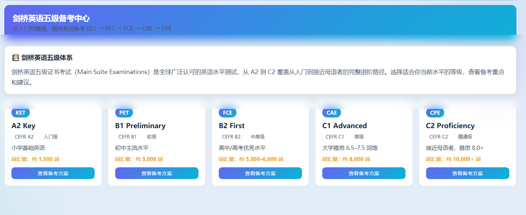Click the C2 Proficiency card title

[x=450, y=126]
